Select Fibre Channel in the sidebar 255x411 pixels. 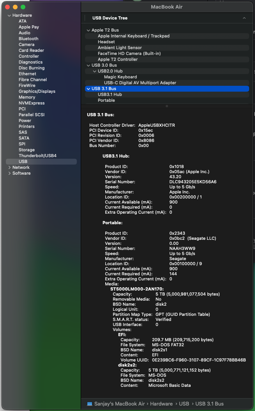(32, 80)
